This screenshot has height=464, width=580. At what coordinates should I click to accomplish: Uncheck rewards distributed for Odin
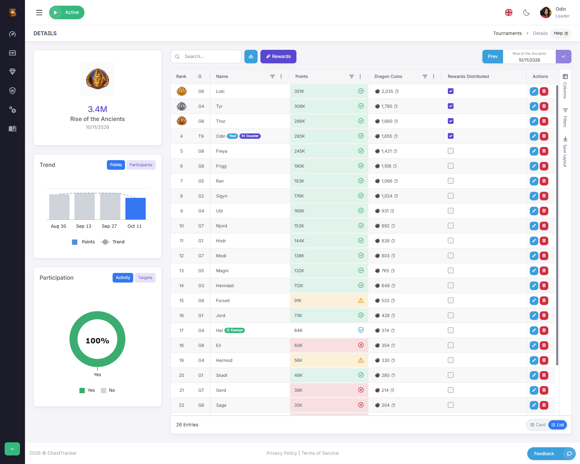[x=451, y=136]
